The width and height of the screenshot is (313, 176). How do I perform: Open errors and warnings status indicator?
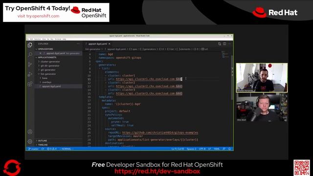click(52, 149)
